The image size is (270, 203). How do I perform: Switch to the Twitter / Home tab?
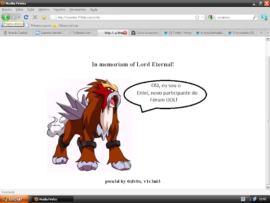[x=177, y=32]
